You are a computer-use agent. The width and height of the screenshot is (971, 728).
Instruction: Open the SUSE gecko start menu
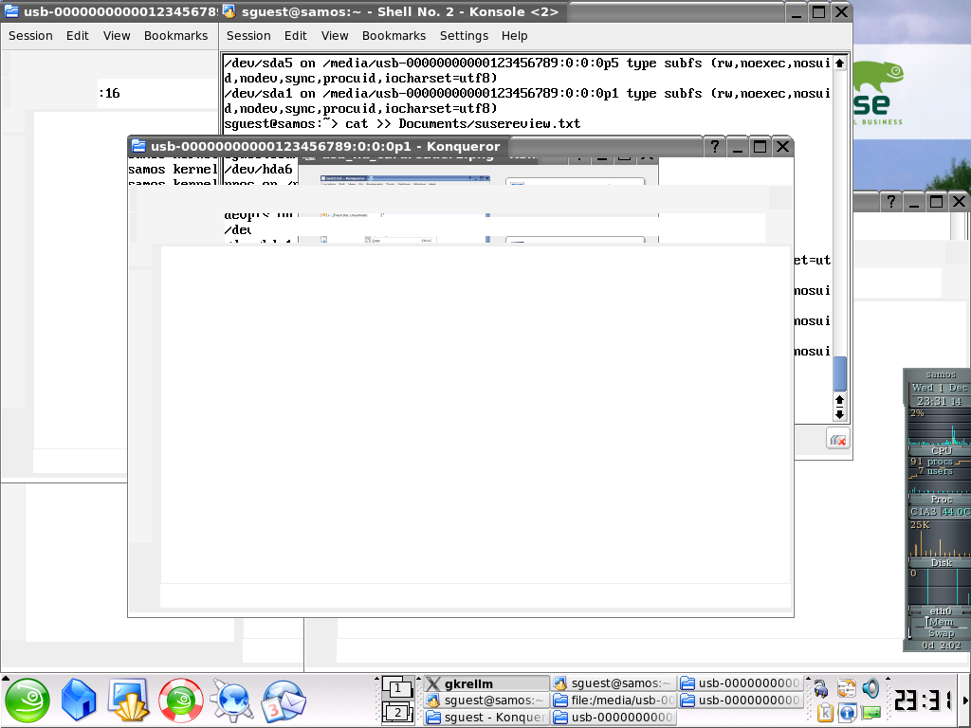coord(27,701)
